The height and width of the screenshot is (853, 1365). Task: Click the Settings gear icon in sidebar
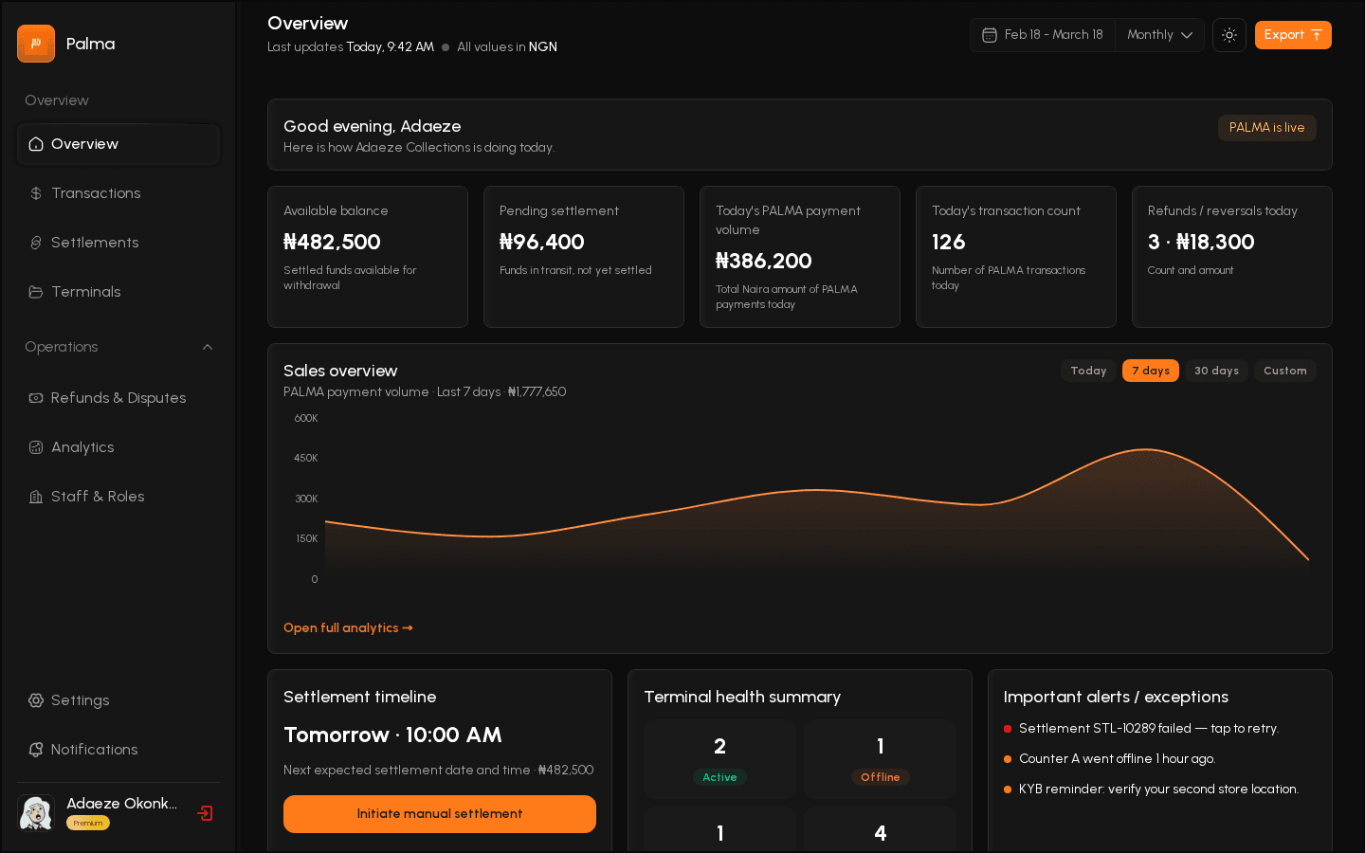[x=36, y=700]
